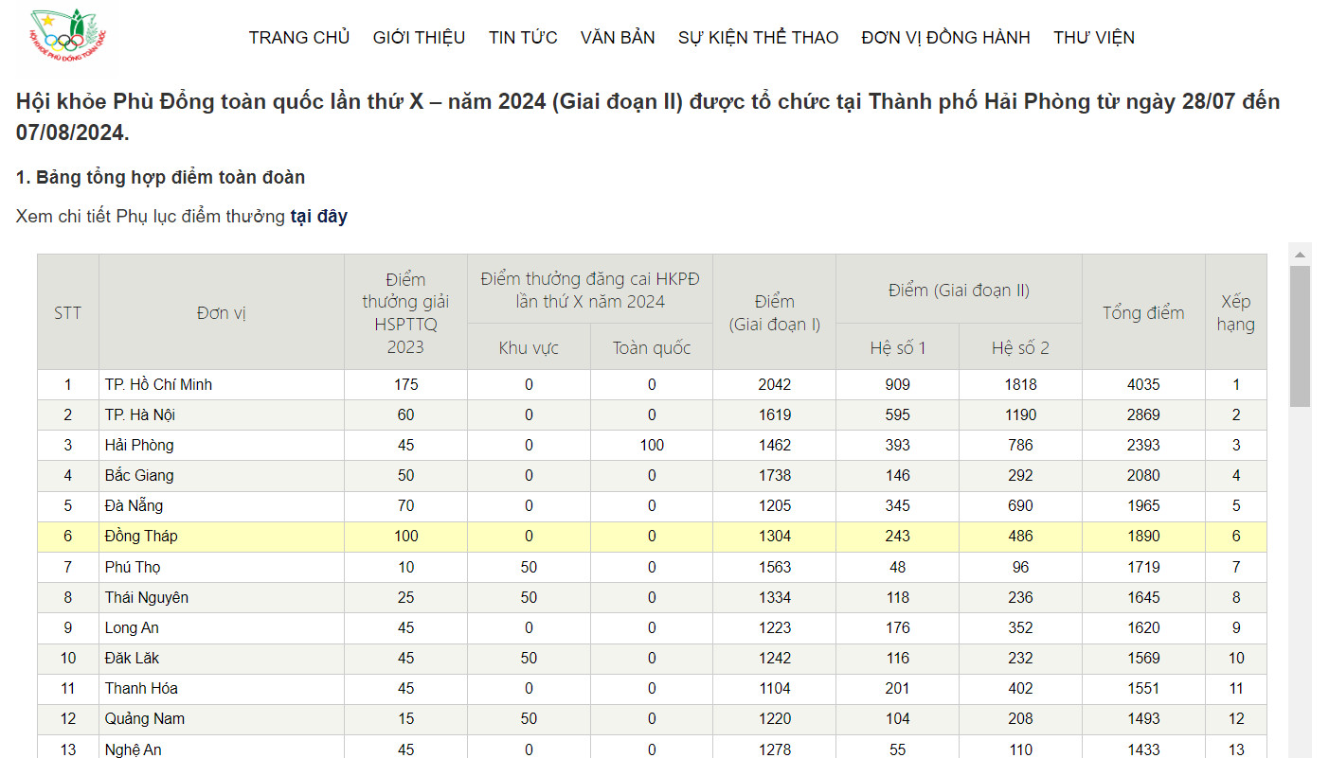Click the Hệ số 2 column header

point(1020,347)
